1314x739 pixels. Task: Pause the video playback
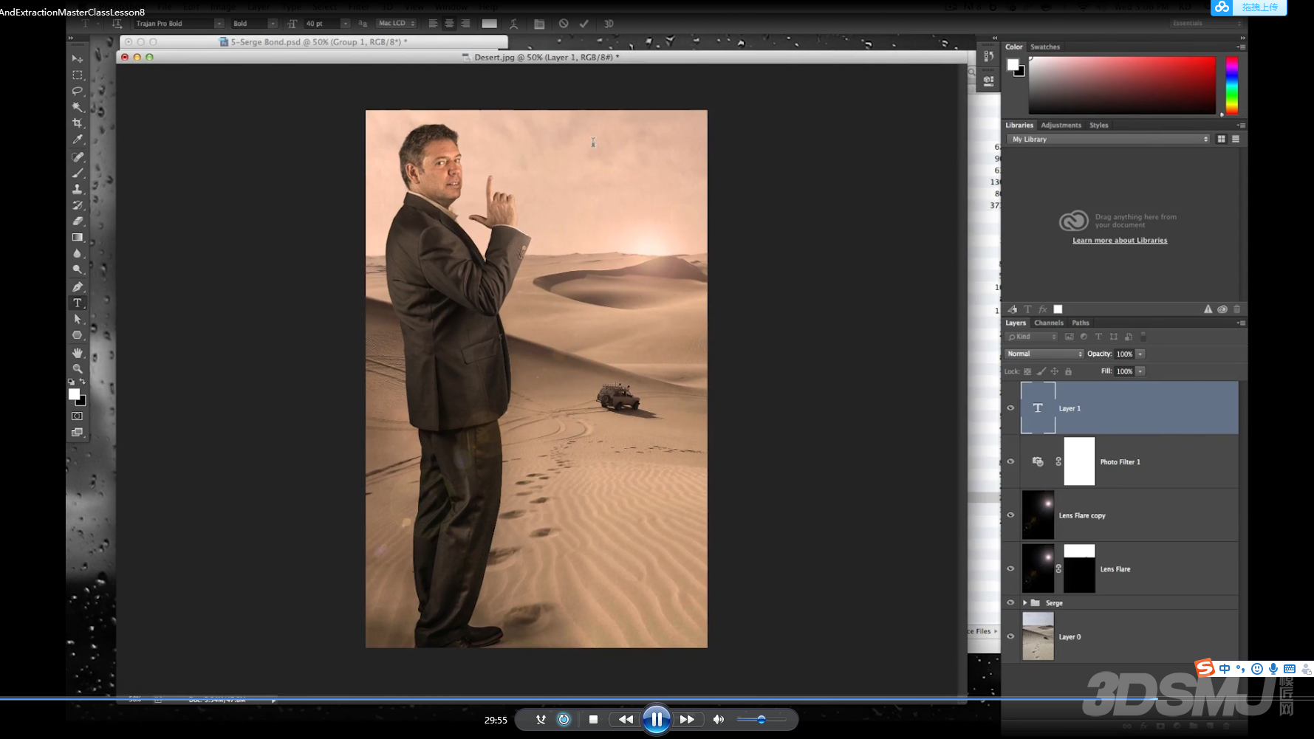tap(656, 719)
